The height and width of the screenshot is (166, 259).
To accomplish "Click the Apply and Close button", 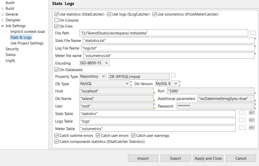I will coord(208,158).
